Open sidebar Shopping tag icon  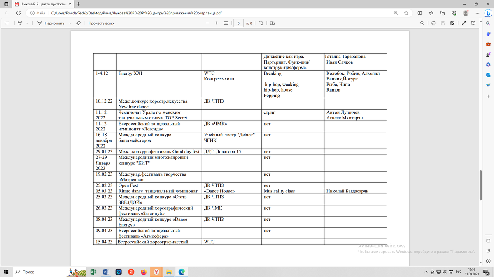coord(488,34)
